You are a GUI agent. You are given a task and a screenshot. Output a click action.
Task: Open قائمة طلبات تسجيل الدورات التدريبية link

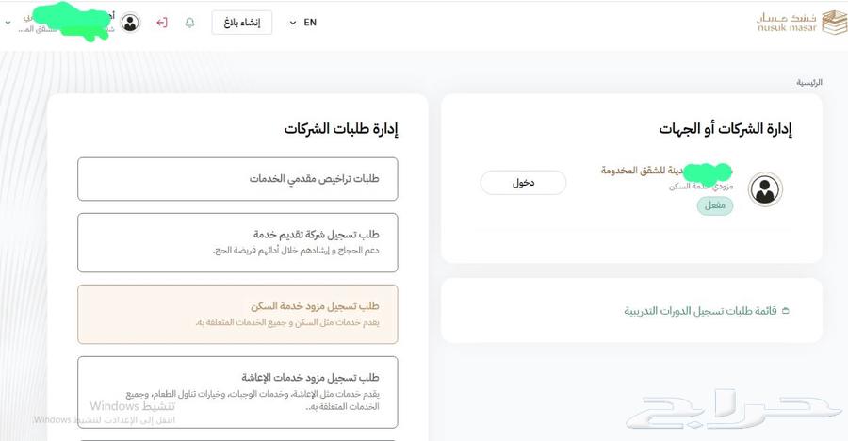tap(700, 311)
